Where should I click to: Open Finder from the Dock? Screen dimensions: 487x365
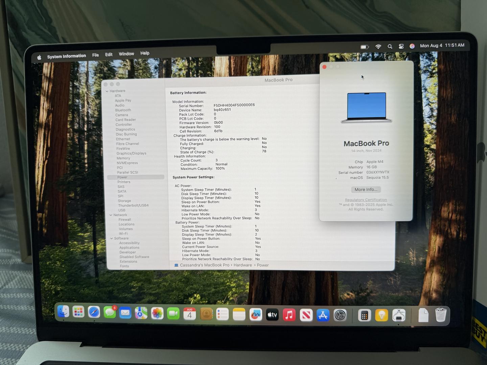coord(63,311)
